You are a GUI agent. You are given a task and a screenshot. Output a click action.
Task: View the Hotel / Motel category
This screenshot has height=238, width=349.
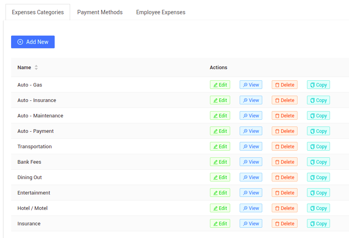tap(251, 208)
